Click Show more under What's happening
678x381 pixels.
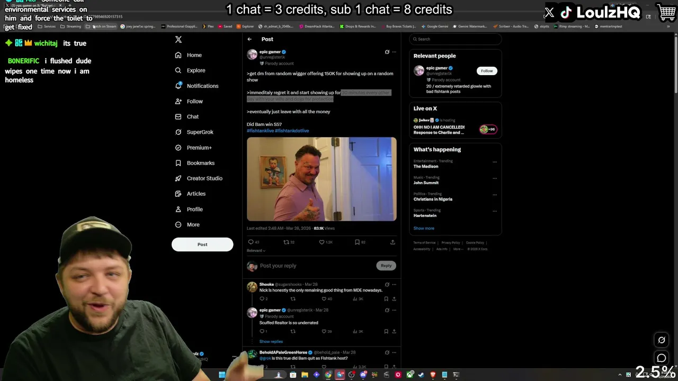[424, 229]
